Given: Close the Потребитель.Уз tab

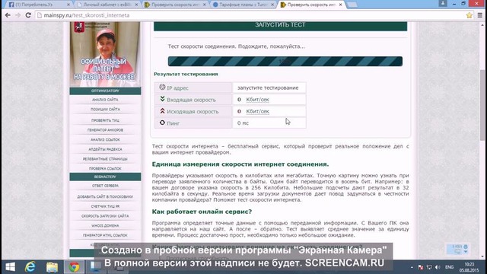Looking at the screenshot, I should [x=68, y=5].
